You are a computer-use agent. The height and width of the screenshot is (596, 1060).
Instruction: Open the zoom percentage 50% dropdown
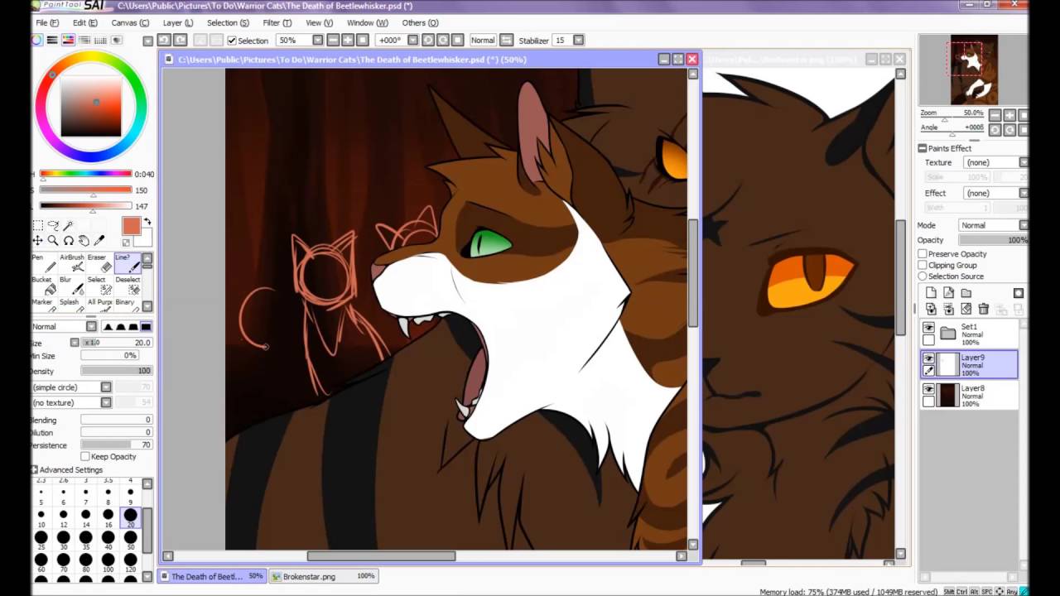317,40
